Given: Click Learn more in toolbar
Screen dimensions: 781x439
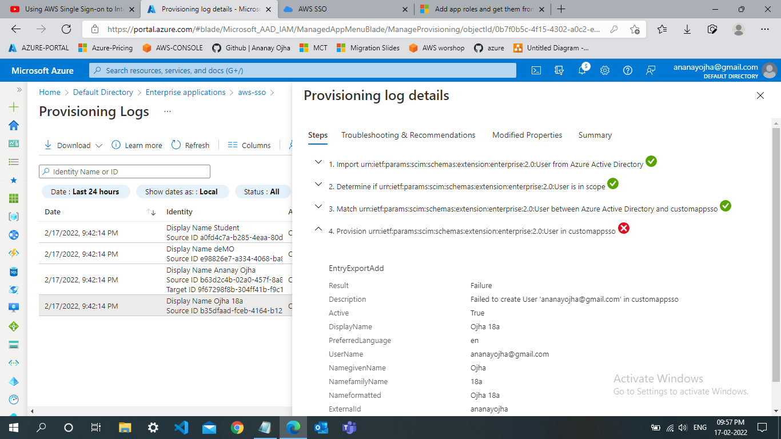Looking at the screenshot, I should (137, 145).
